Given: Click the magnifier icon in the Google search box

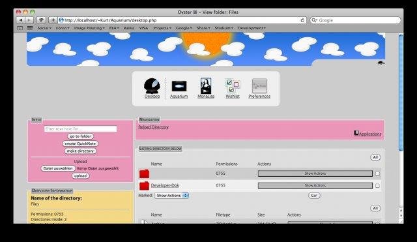Looking at the screenshot, I should [x=314, y=20].
